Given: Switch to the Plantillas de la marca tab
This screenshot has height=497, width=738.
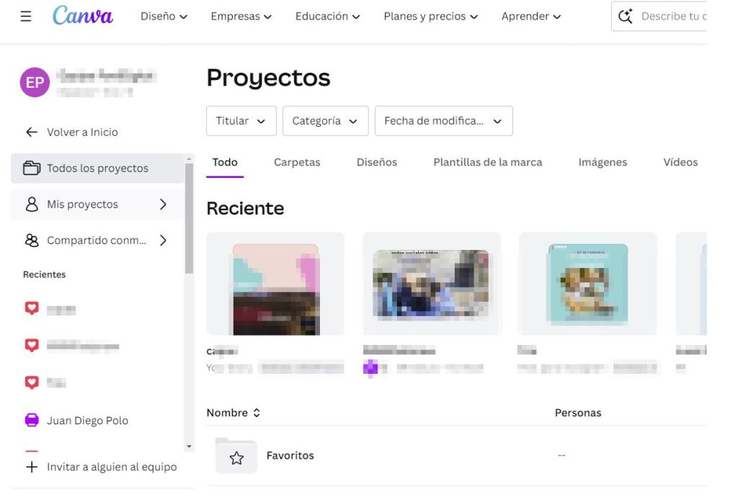Looking at the screenshot, I should click(x=487, y=162).
